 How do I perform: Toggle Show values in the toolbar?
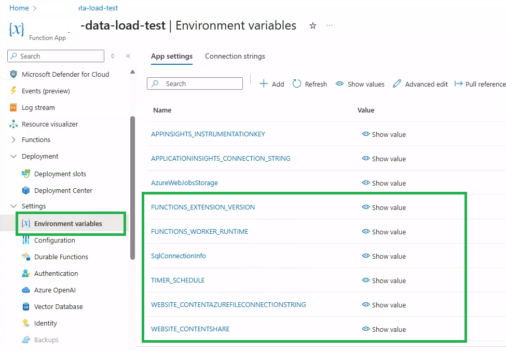point(360,84)
